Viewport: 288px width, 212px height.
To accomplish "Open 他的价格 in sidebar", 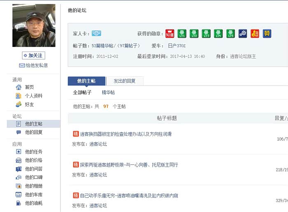I will click(x=34, y=160).
